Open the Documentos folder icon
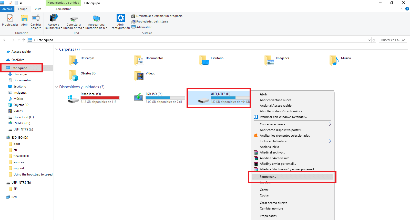The image size is (410, 220). (139, 61)
